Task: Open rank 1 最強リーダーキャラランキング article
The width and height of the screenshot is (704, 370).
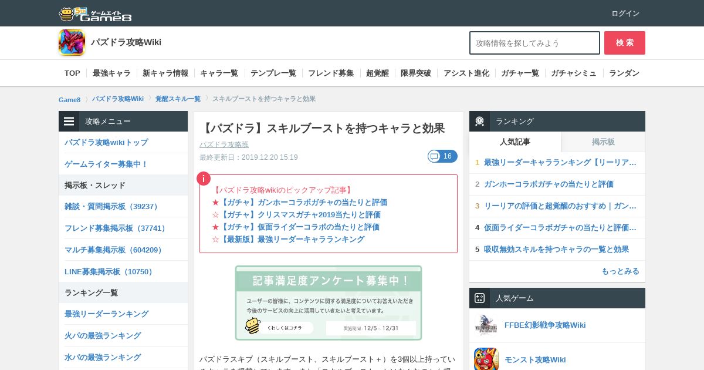Action: pos(560,163)
